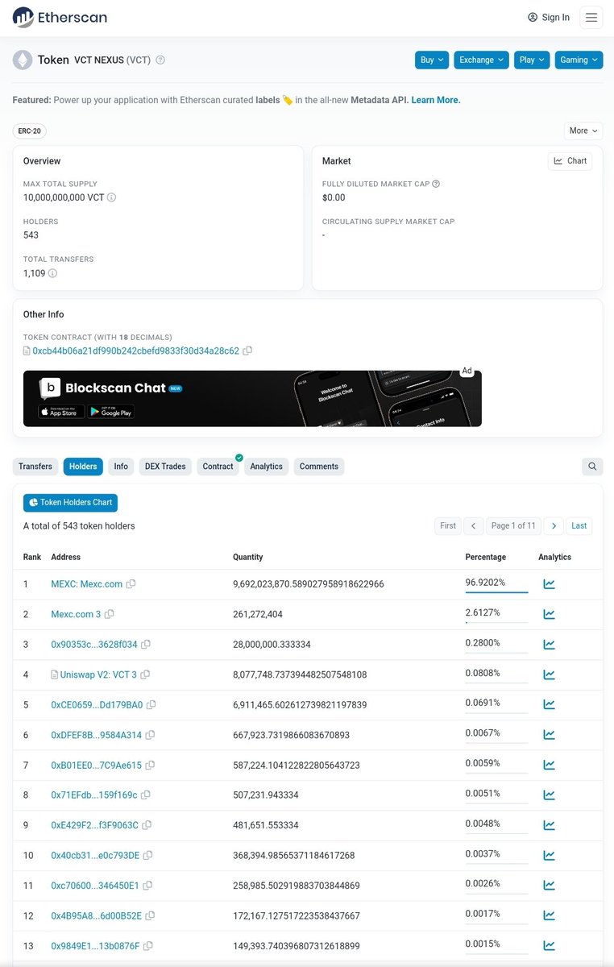Open the Learn More link
Image resolution: width=614 pixels, height=967 pixels.
click(436, 100)
